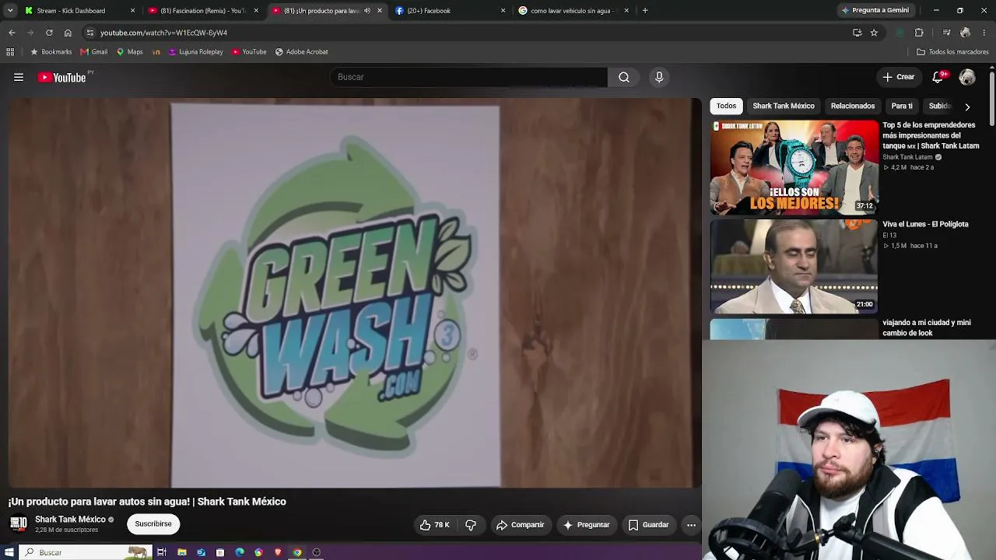Click the Preguntar button
Screen dimensions: 996x560
[x=587, y=525]
